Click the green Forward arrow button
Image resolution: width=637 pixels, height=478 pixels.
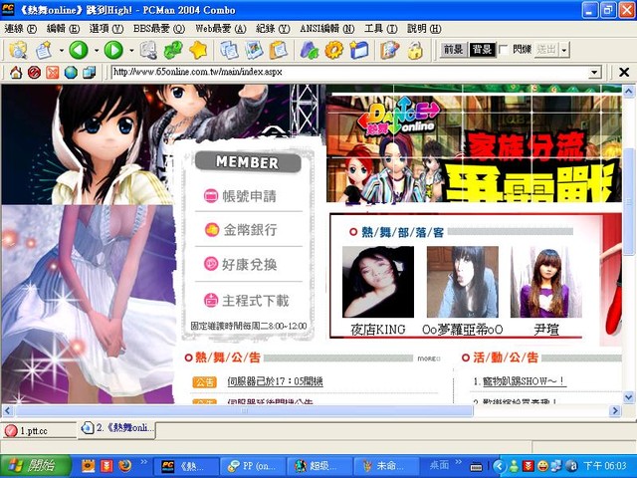tap(113, 51)
